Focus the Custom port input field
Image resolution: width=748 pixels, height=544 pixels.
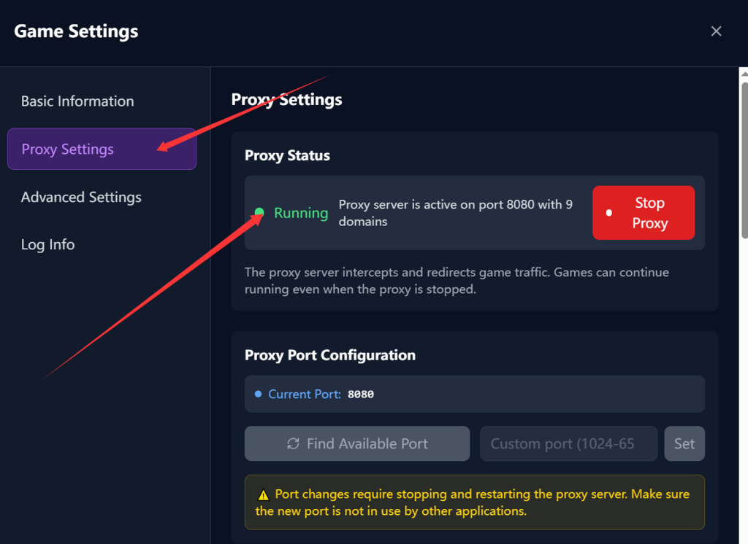tap(568, 443)
